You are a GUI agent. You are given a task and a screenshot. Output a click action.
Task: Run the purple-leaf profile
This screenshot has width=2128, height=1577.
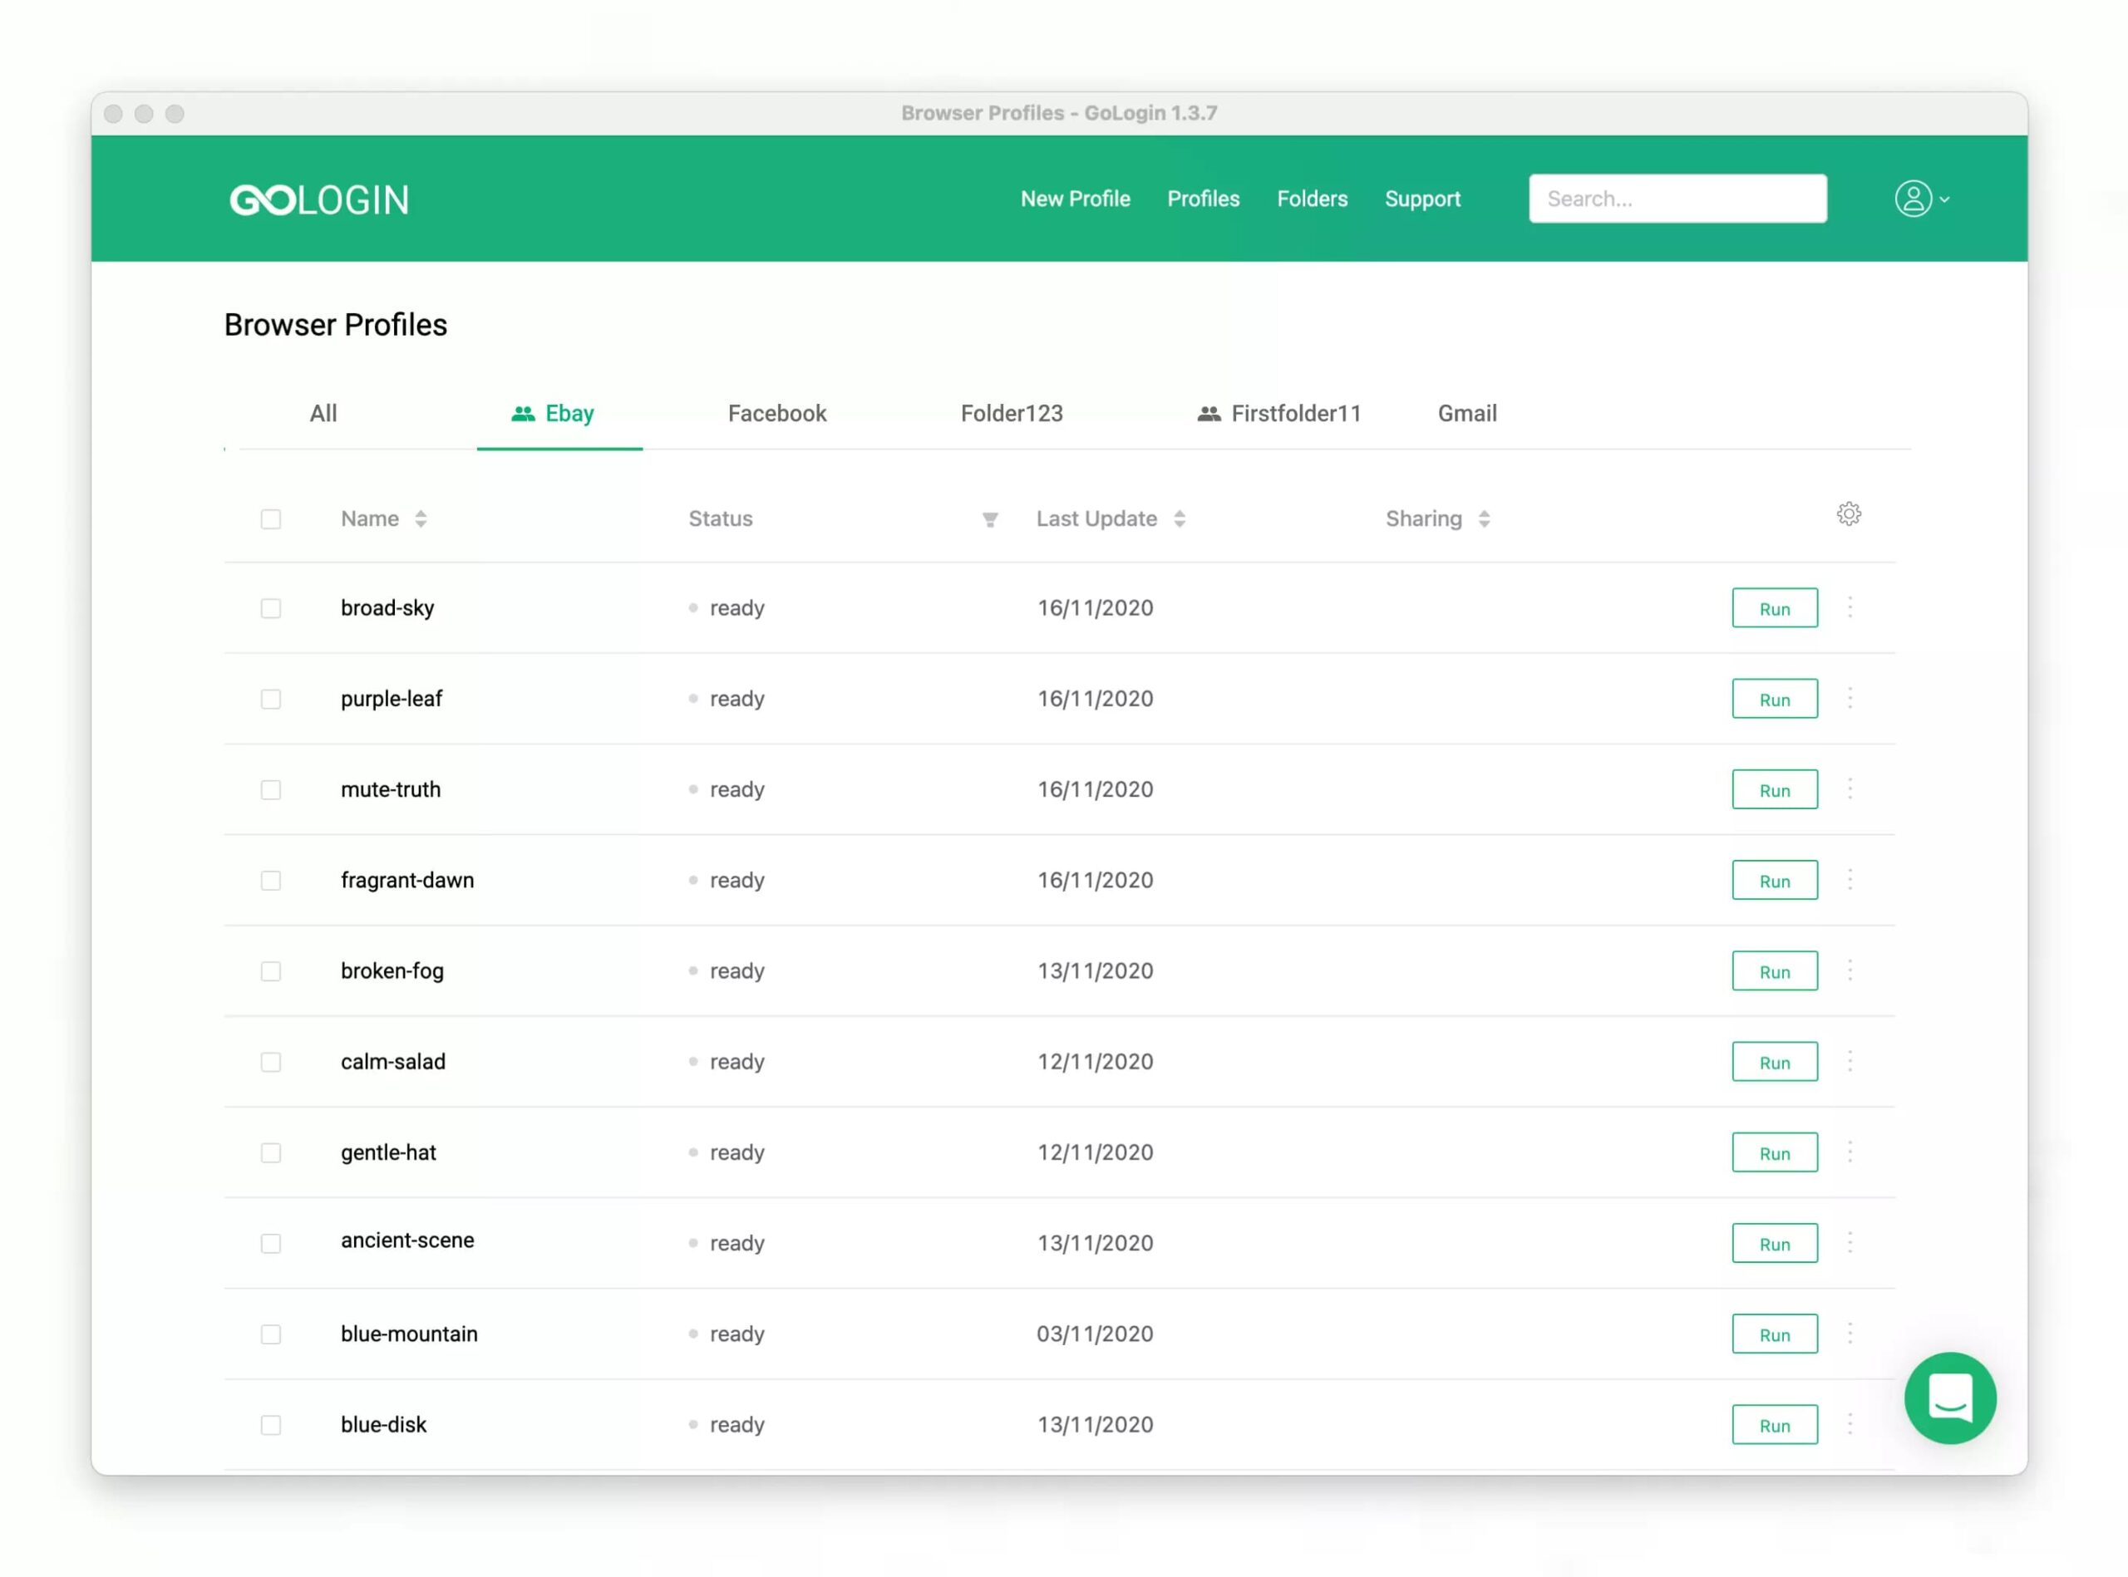1775,699
